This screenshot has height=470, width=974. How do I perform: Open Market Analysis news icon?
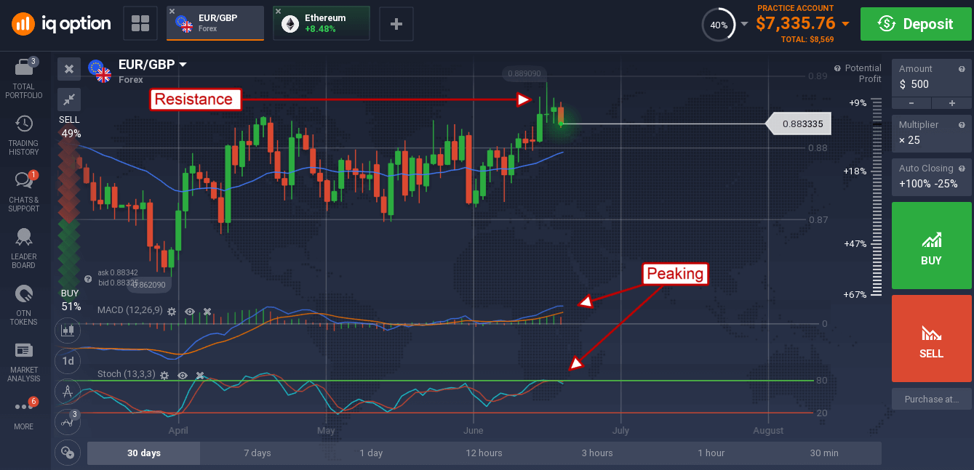click(24, 351)
